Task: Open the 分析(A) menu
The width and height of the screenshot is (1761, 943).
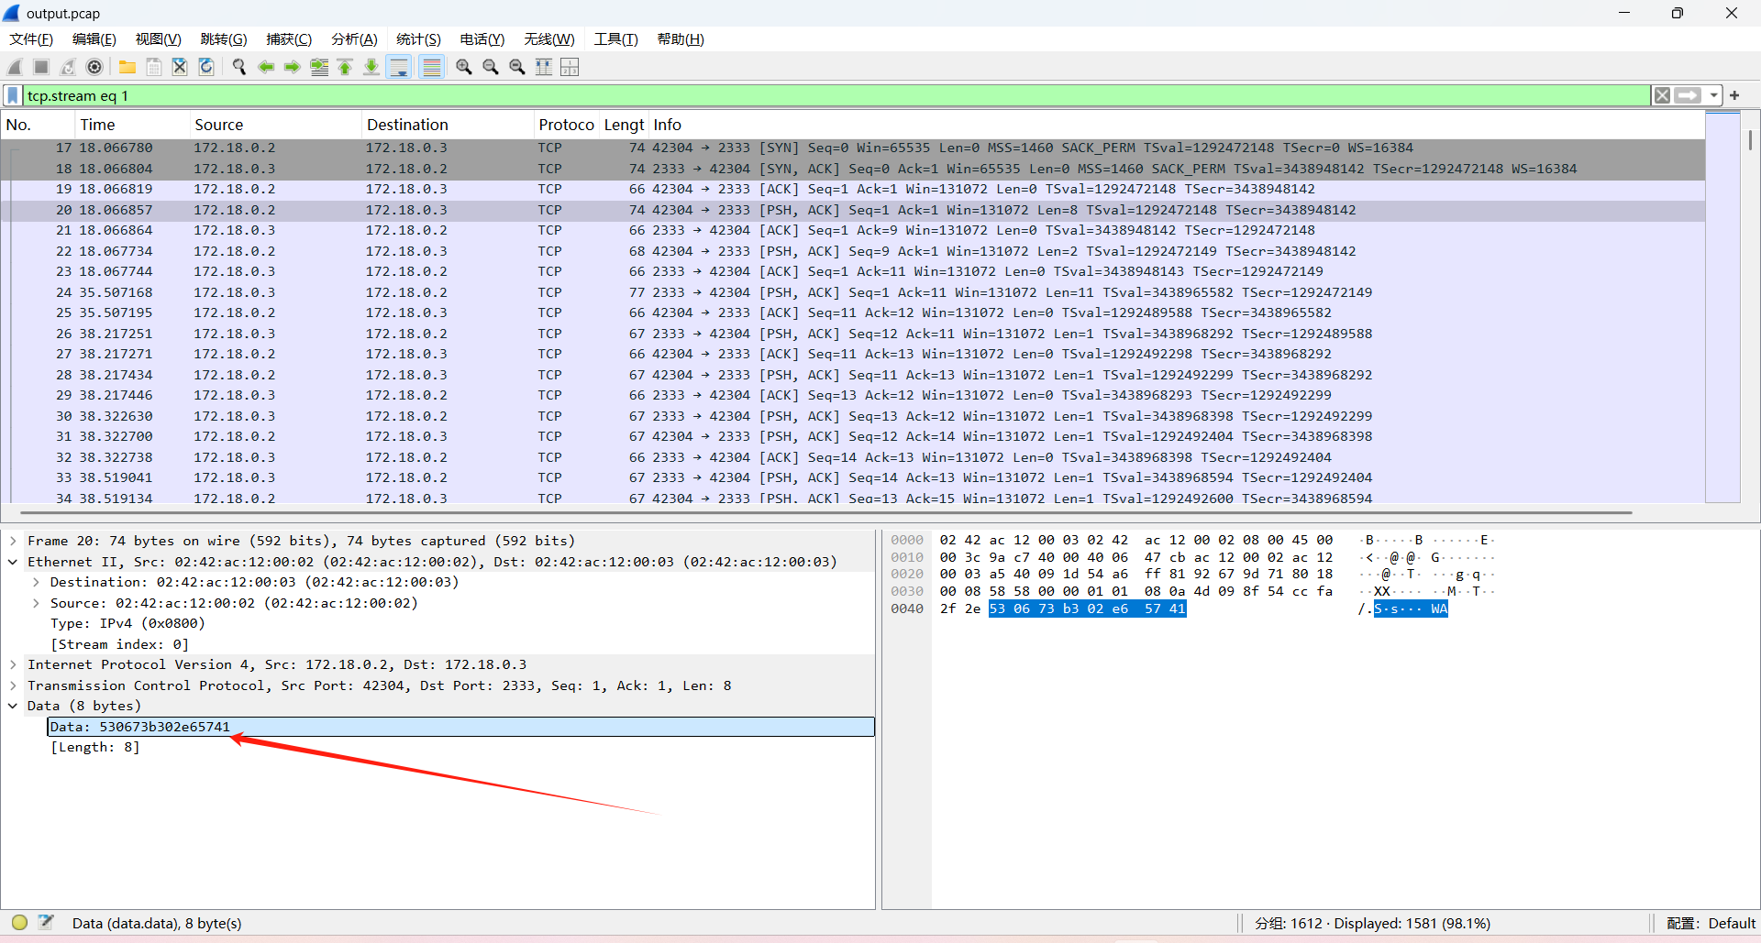Action: [354, 39]
